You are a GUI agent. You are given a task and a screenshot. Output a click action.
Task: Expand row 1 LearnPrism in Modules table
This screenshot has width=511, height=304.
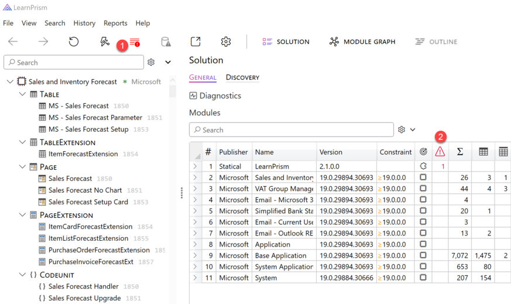(x=195, y=166)
